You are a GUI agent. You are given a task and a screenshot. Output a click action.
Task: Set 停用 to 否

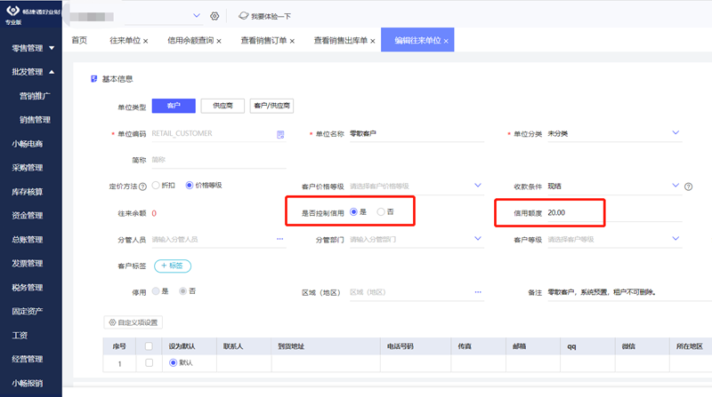(182, 291)
